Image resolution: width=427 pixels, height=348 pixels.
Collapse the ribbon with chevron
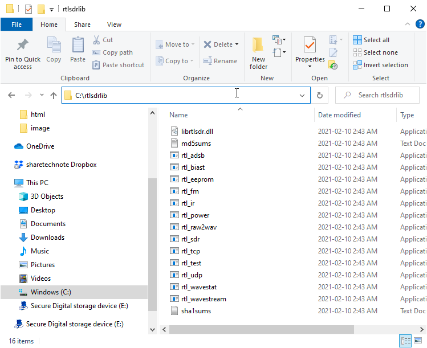point(408,24)
